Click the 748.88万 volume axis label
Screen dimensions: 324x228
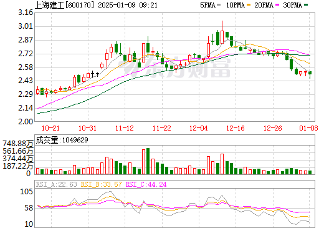pos(18,144)
